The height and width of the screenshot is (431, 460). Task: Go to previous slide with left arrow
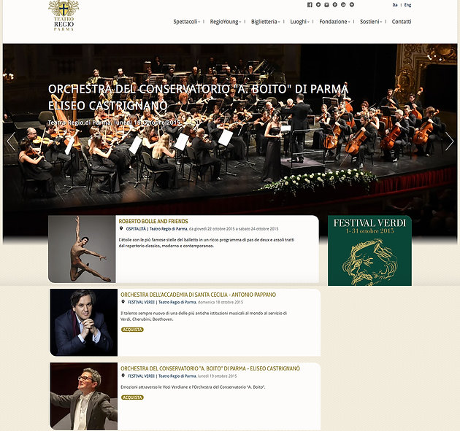pyautogui.click(x=11, y=141)
